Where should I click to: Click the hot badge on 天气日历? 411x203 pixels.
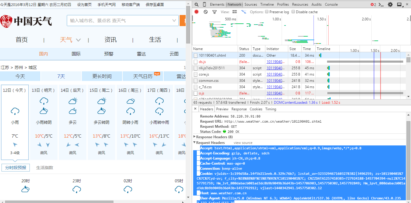pyautogui.click(x=157, y=73)
